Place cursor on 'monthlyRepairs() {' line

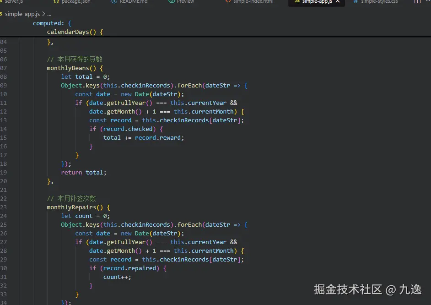point(78,207)
